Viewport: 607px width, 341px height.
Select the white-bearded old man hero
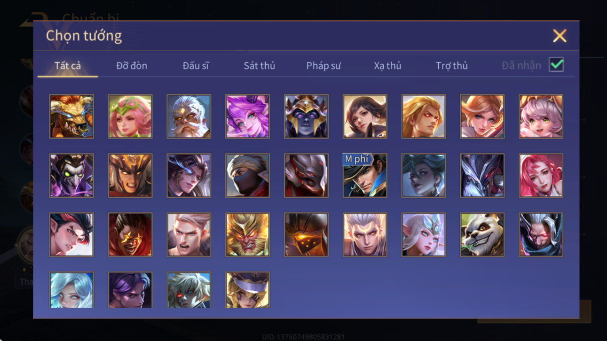tap(189, 116)
